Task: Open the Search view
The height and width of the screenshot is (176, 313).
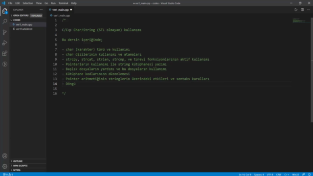Action: click(x=4, y=22)
